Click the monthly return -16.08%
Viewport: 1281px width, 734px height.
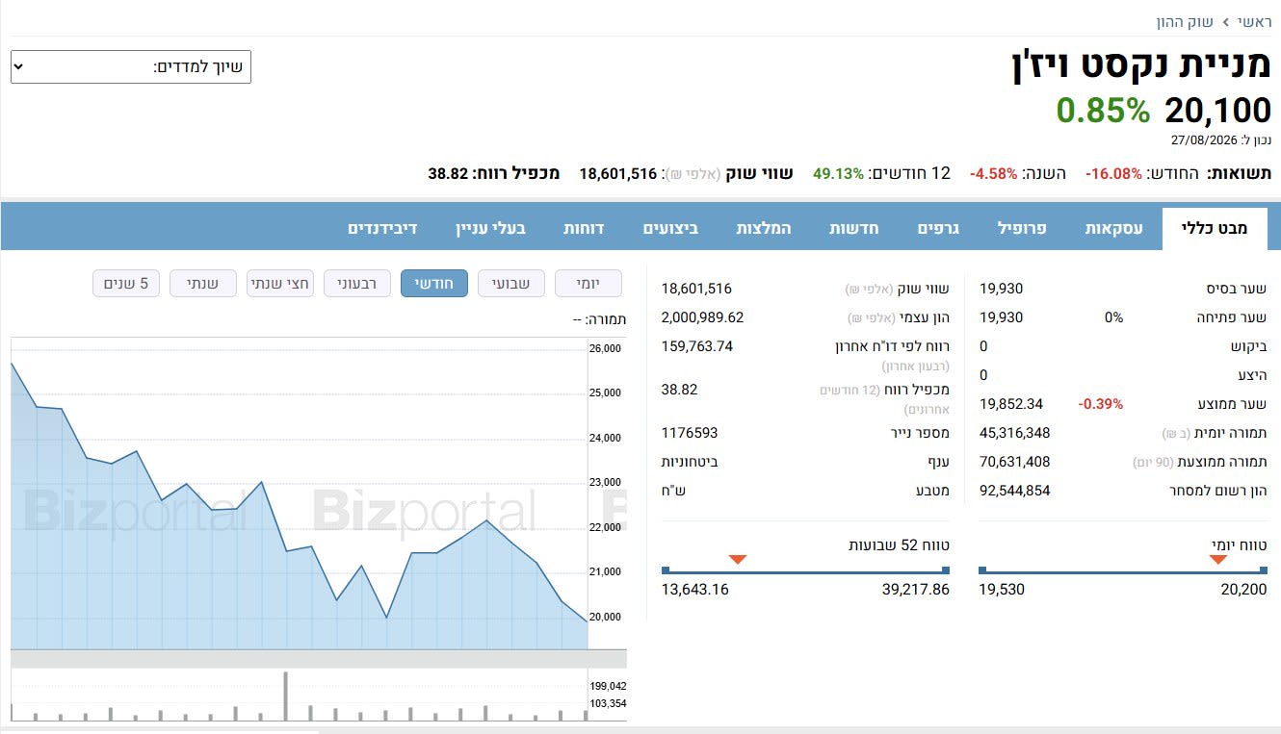click(1113, 174)
